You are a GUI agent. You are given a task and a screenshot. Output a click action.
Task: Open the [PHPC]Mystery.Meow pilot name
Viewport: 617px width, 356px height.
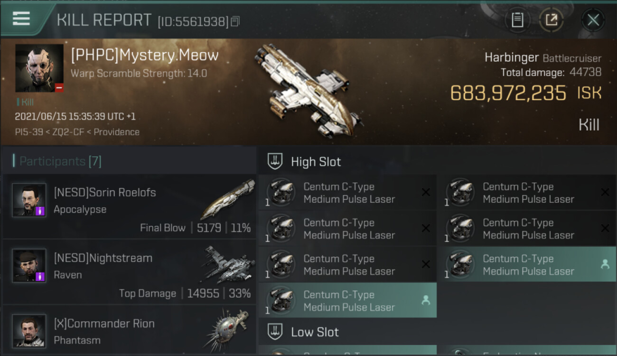145,56
